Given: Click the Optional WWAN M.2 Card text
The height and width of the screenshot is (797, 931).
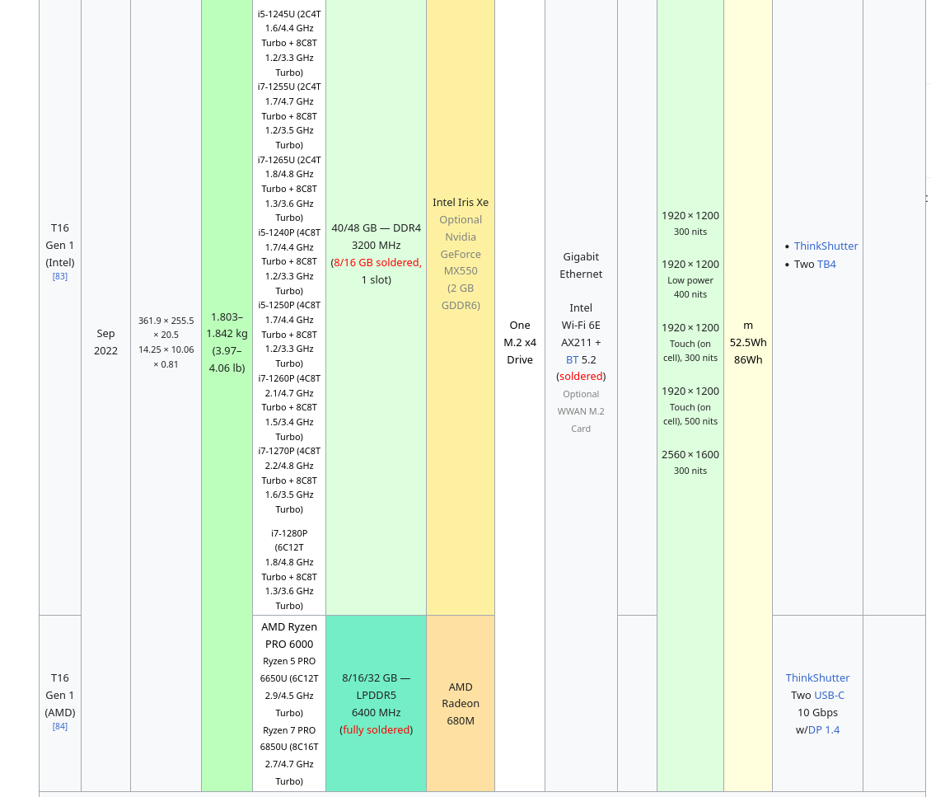Looking at the screenshot, I should 581,411.
